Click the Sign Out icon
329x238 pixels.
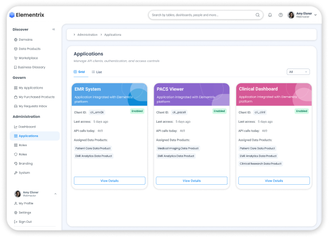point(16,222)
